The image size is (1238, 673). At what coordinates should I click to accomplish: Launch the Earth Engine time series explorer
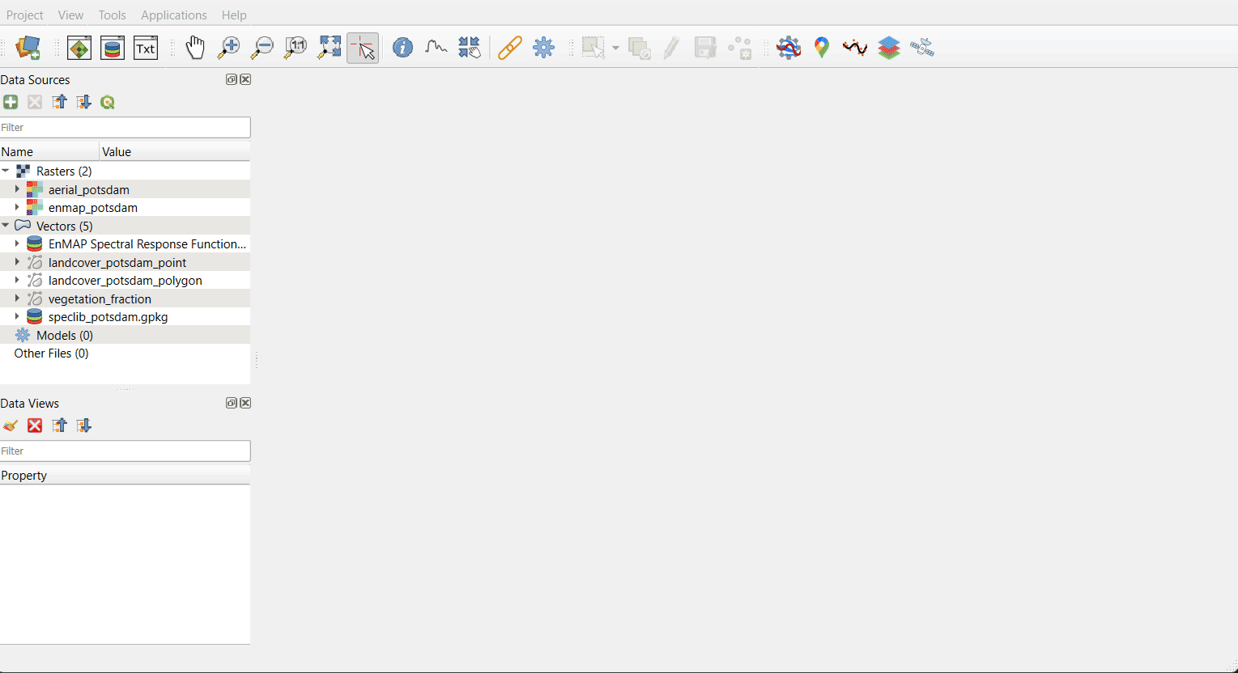click(789, 49)
